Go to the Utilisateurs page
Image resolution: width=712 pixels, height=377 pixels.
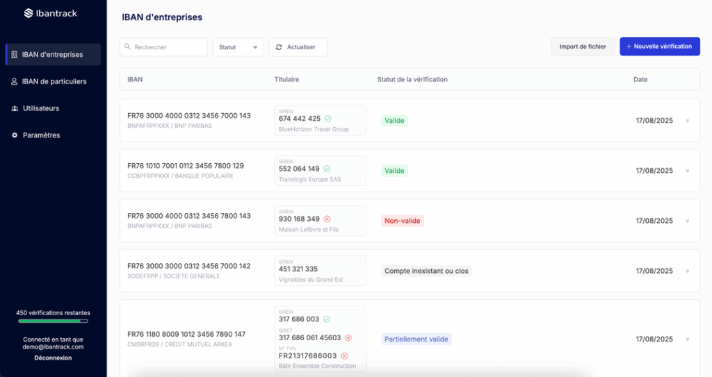click(x=41, y=108)
